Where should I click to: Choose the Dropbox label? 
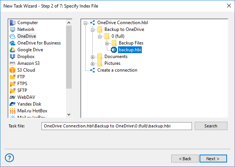pyautogui.click(x=26, y=57)
